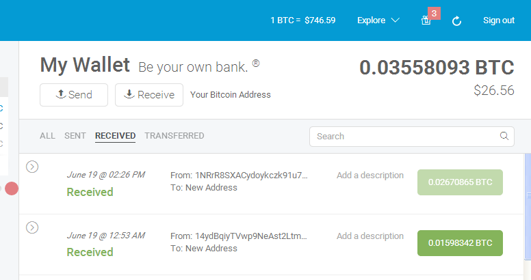Screen dimensions: 531x280
Task: Click the Sign out link
Action: pyautogui.click(x=499, y=20)
